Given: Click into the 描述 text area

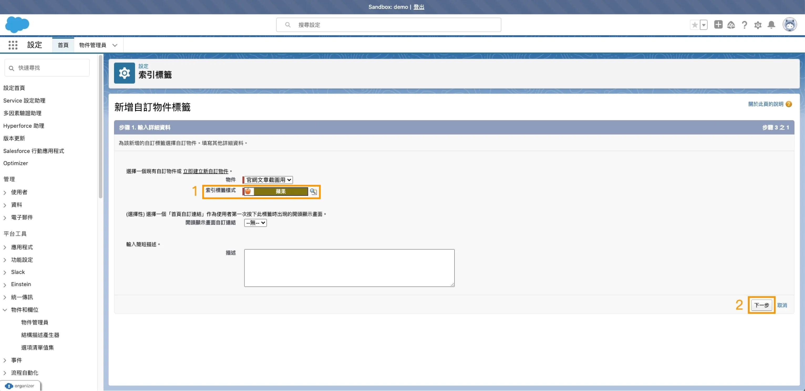Looking at the screenshot, I should pyautogui.click(x=349, y=267).
